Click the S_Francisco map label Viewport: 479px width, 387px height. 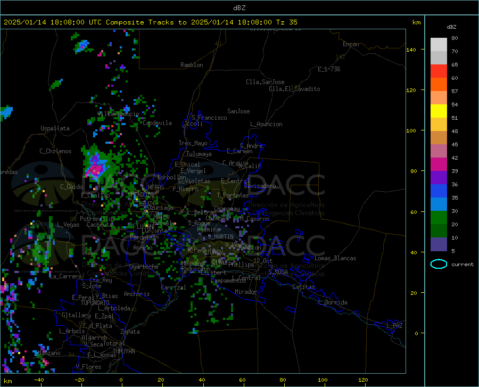point(209,118)
